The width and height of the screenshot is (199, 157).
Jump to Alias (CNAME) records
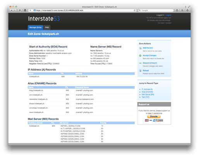(x=147, y=92)
